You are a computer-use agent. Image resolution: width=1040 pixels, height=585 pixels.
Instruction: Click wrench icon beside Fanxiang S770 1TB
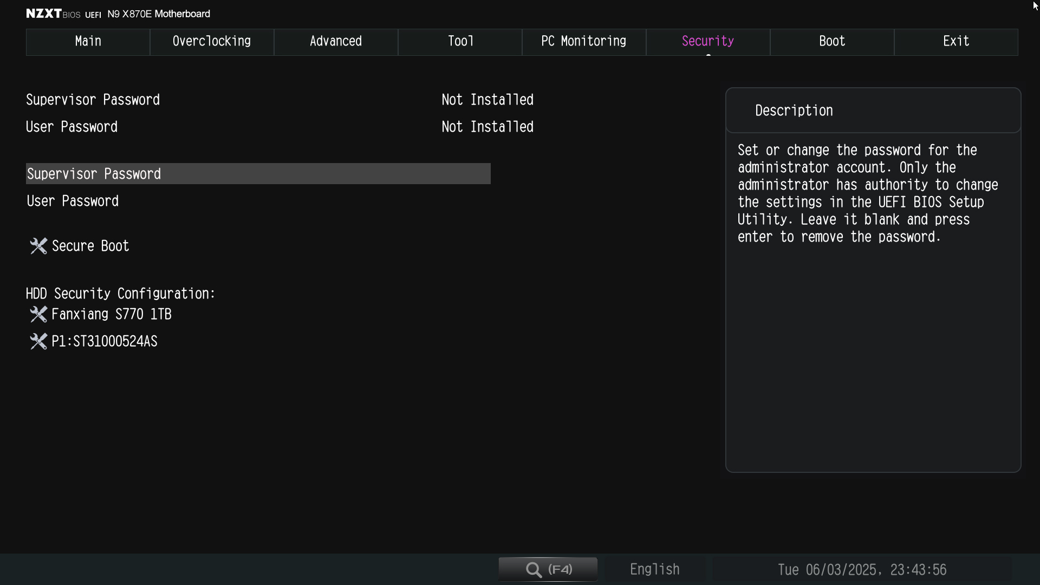coord(38,314)
